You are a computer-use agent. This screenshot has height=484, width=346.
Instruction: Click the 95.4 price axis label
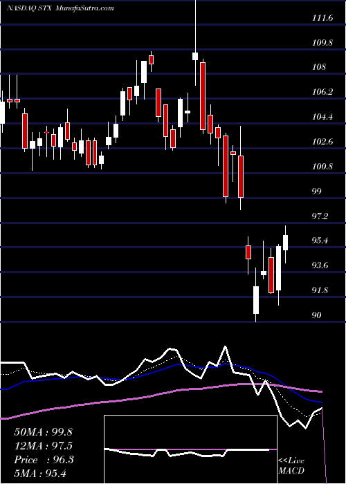pos(320,241)
